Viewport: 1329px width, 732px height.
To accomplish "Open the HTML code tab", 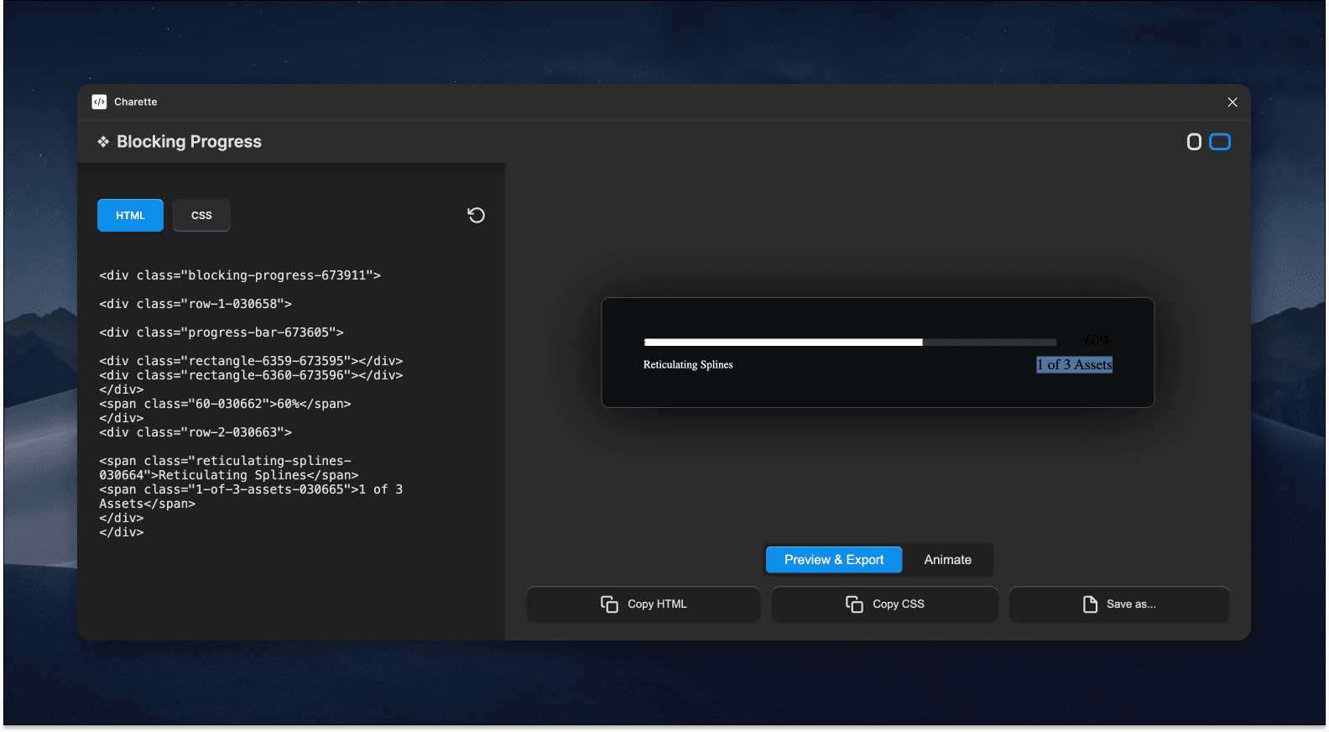I will point(130,216).
